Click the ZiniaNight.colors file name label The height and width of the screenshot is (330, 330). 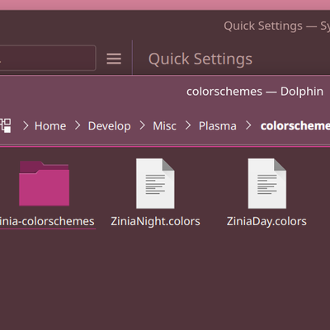pos(155,221)
